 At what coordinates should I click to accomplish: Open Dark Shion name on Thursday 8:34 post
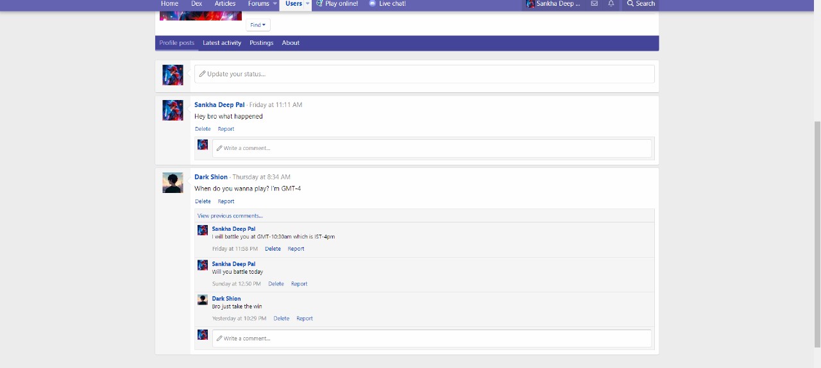pyautogui.click(x=211, y=177)
